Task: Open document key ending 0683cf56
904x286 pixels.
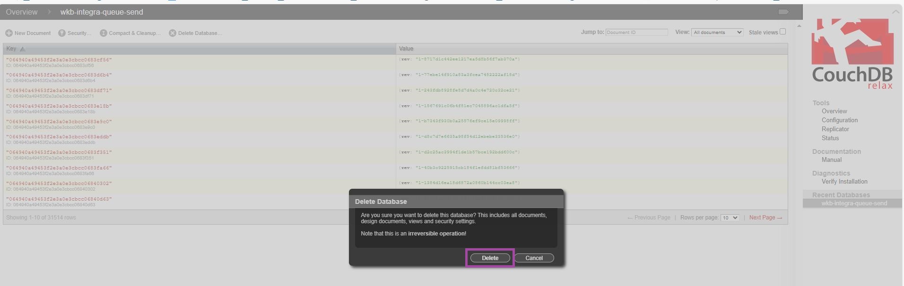Action: pos(59,60)
